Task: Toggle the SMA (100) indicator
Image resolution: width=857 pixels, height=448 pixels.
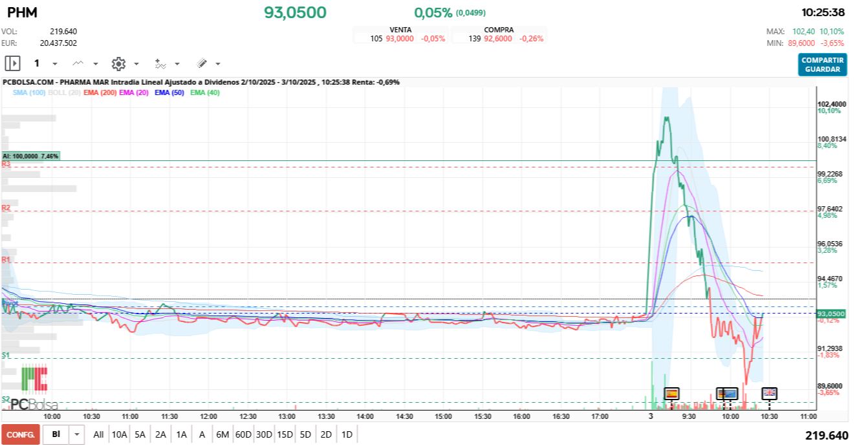Action: point(29,93)
